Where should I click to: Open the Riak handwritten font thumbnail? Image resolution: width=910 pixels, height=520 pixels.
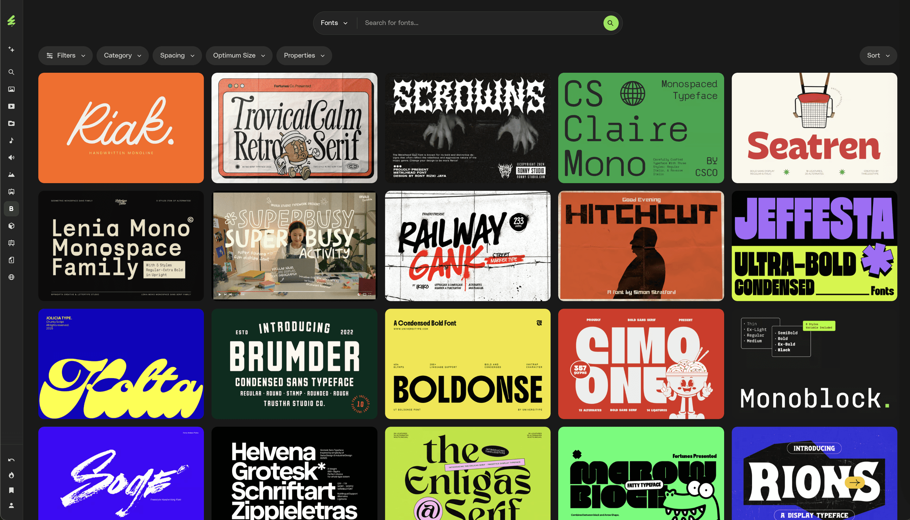[x=121, y=128]
